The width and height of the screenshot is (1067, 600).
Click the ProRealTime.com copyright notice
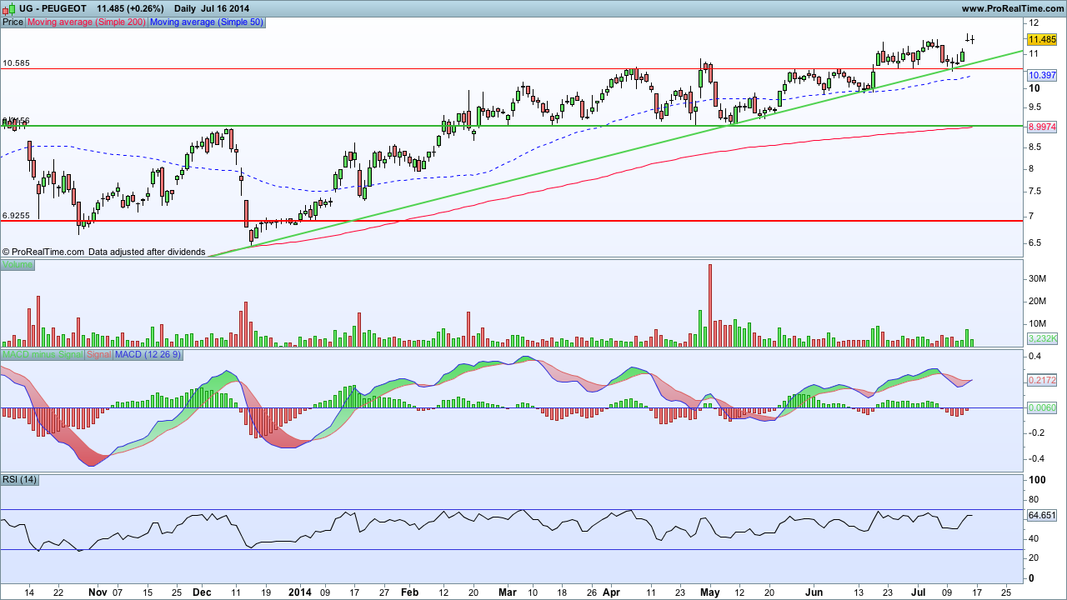pos(104,252)
